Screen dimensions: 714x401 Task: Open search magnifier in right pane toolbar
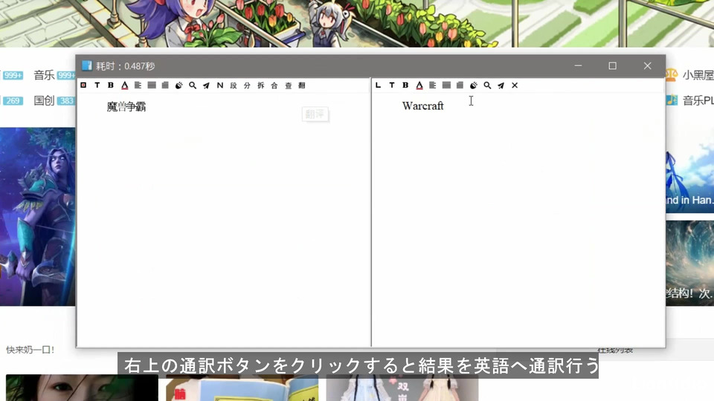click(x=487, y=85)
